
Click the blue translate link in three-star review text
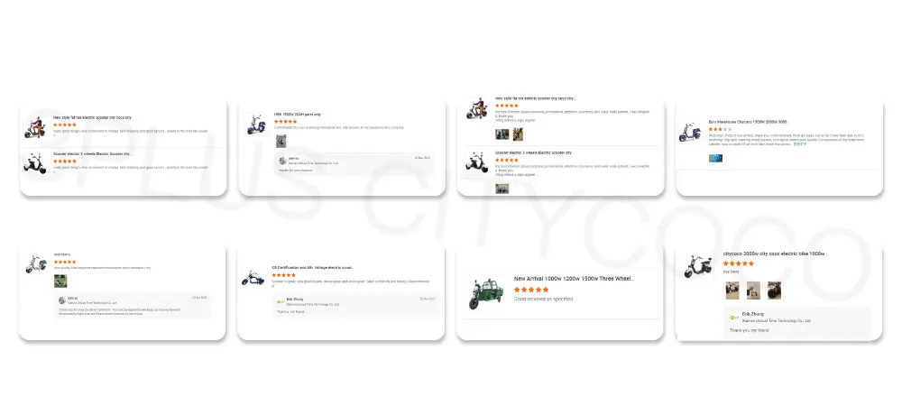click(x=799, y=143)
